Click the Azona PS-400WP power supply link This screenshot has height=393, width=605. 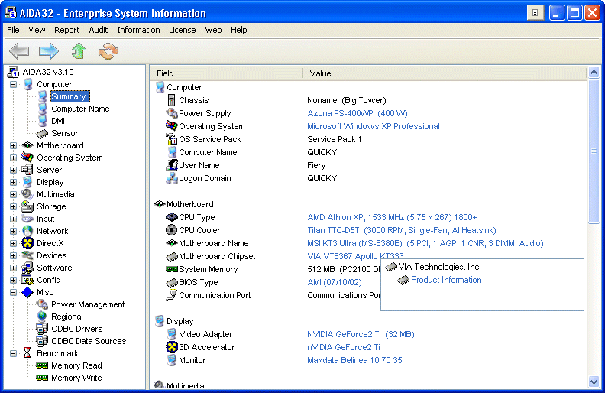357,113
